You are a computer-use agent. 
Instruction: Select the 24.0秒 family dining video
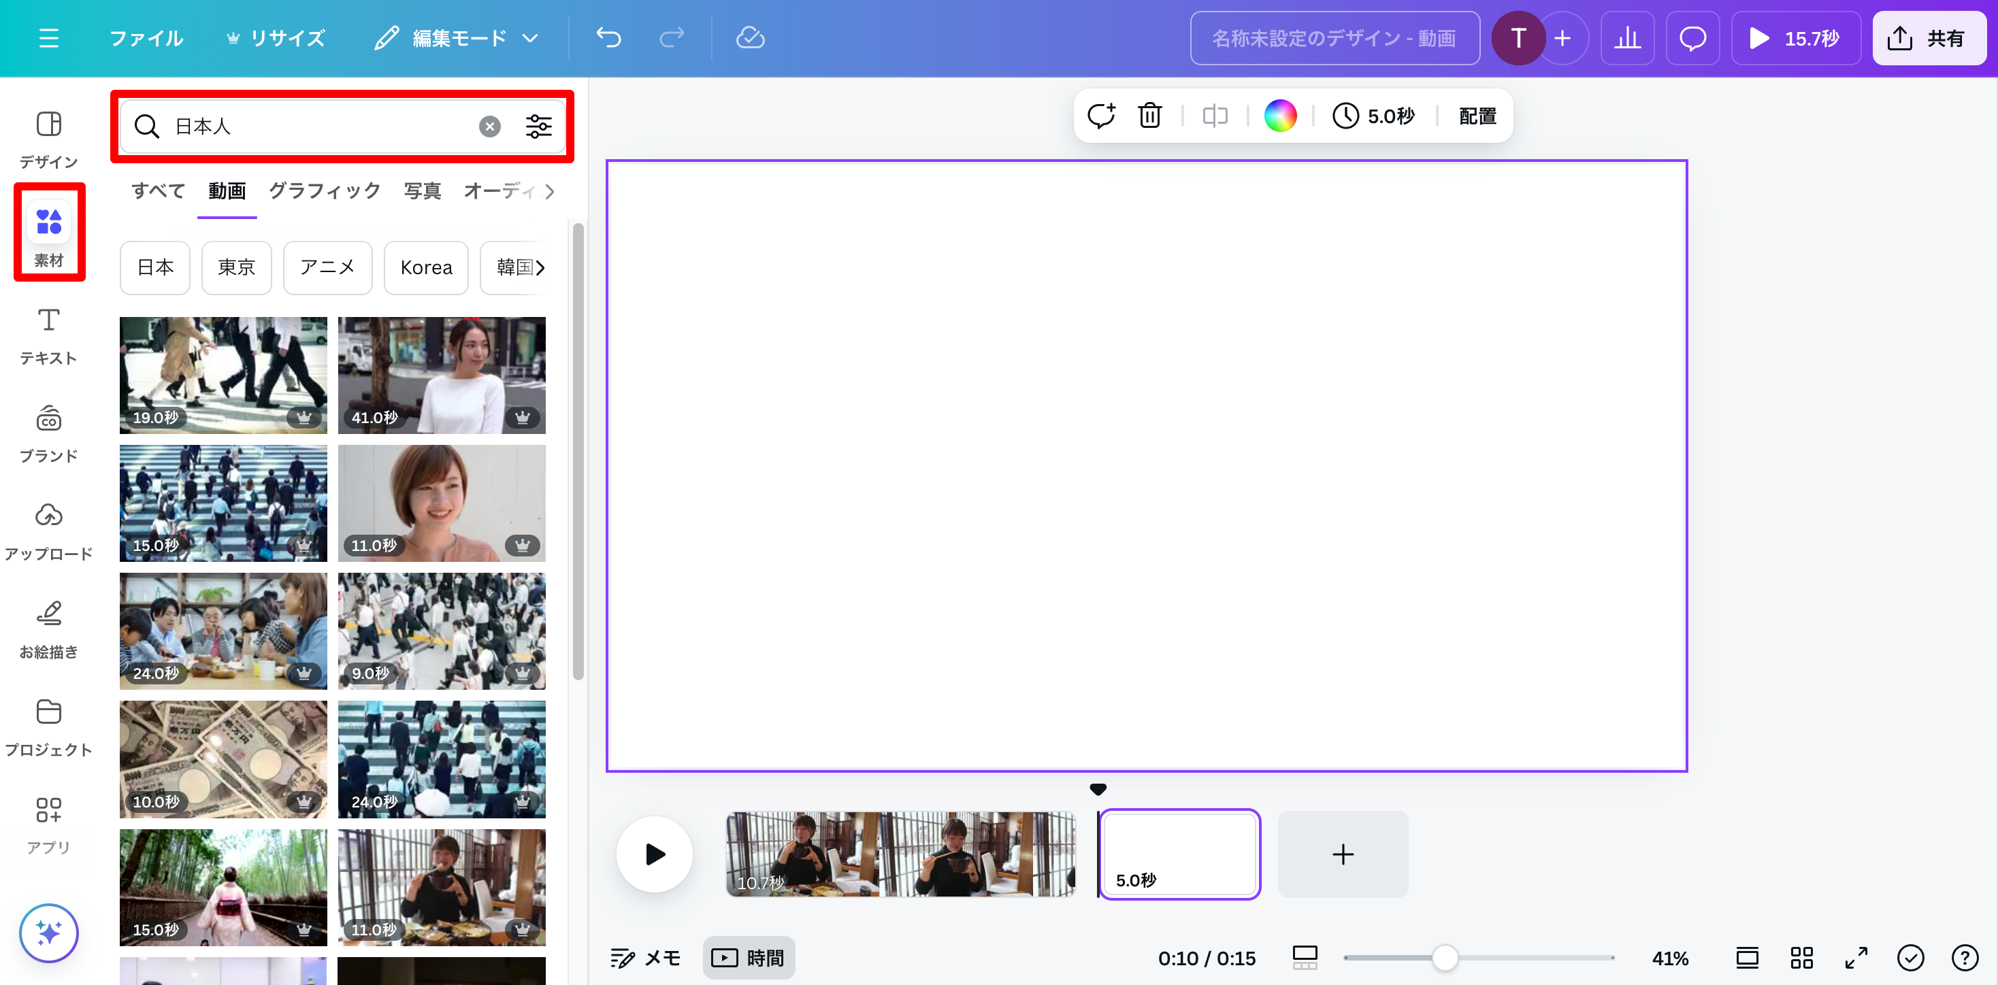(x=223, y=631)
